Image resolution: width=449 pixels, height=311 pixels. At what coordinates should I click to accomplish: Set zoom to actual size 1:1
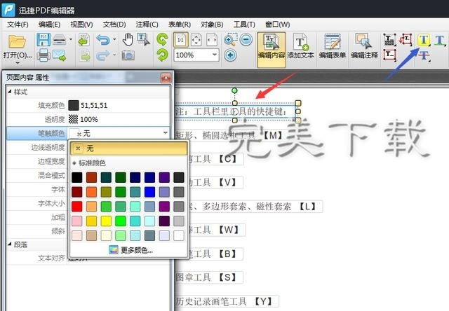[181, 40]
